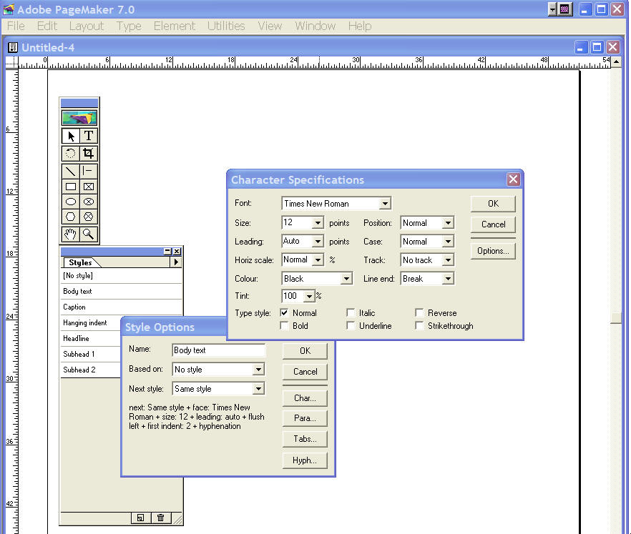
Task: Click ruler origin crosshair box
Action: [x=12, y=62]
